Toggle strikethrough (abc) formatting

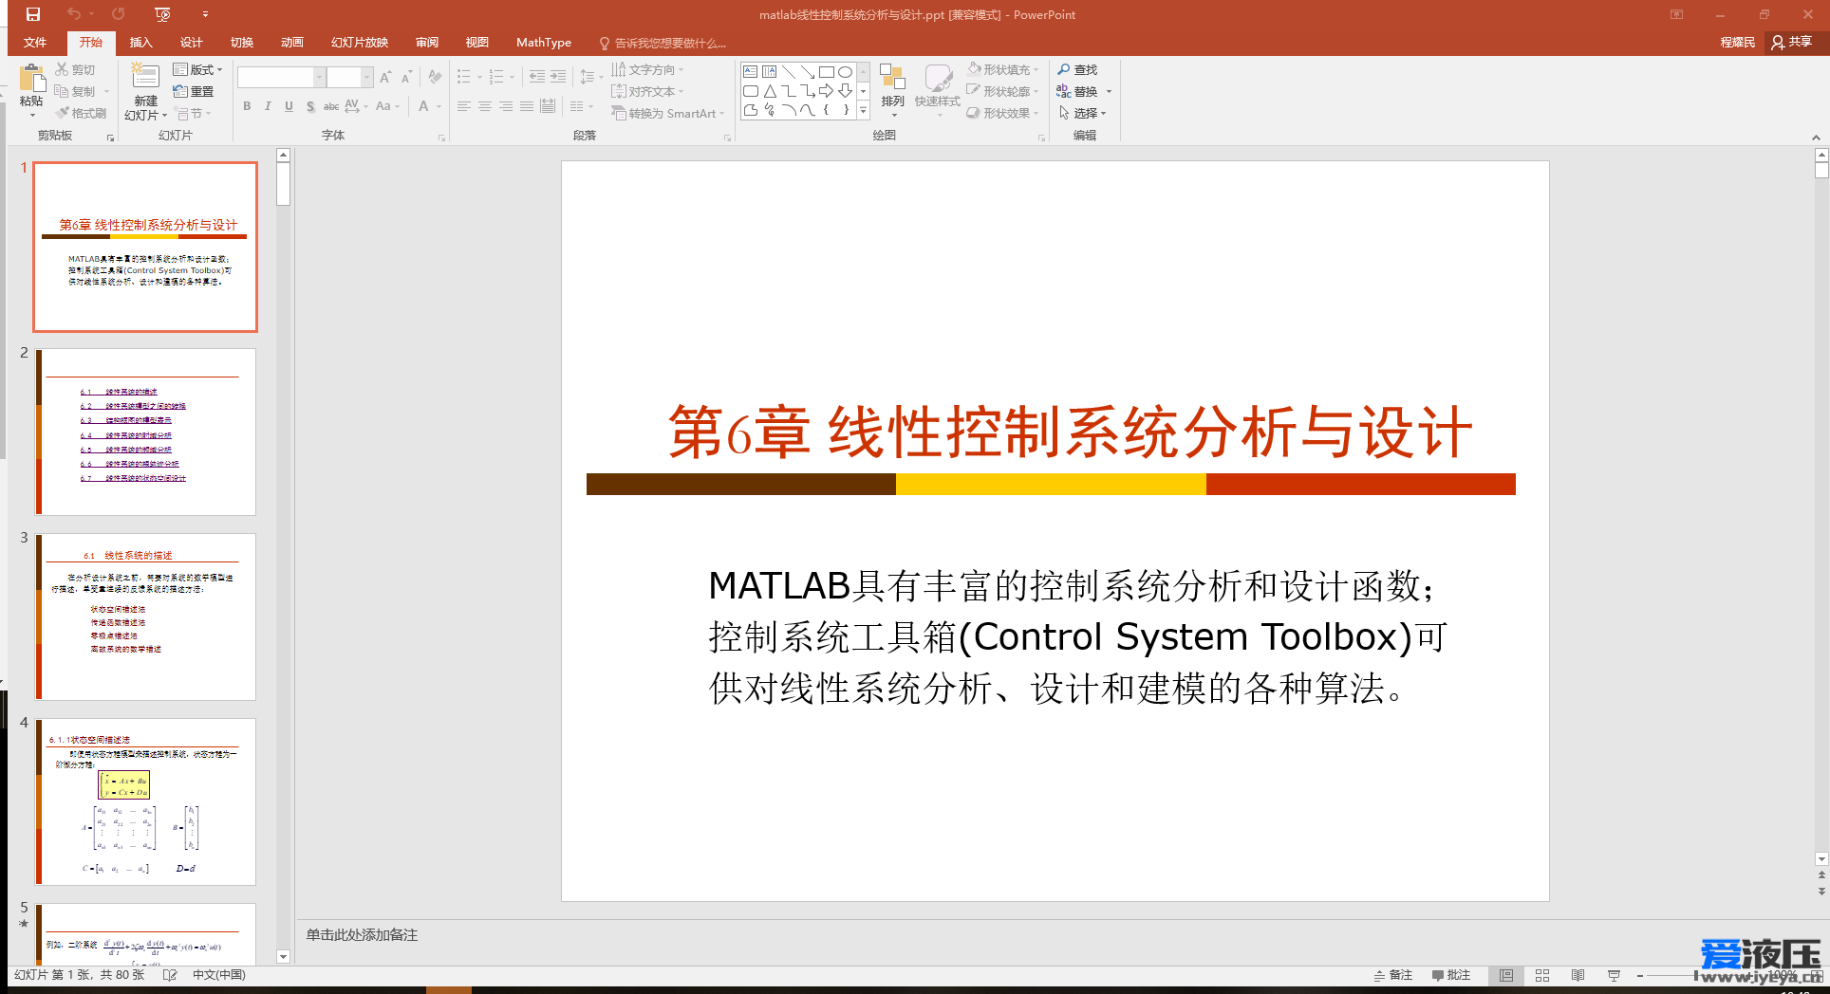tap(331, 106)
